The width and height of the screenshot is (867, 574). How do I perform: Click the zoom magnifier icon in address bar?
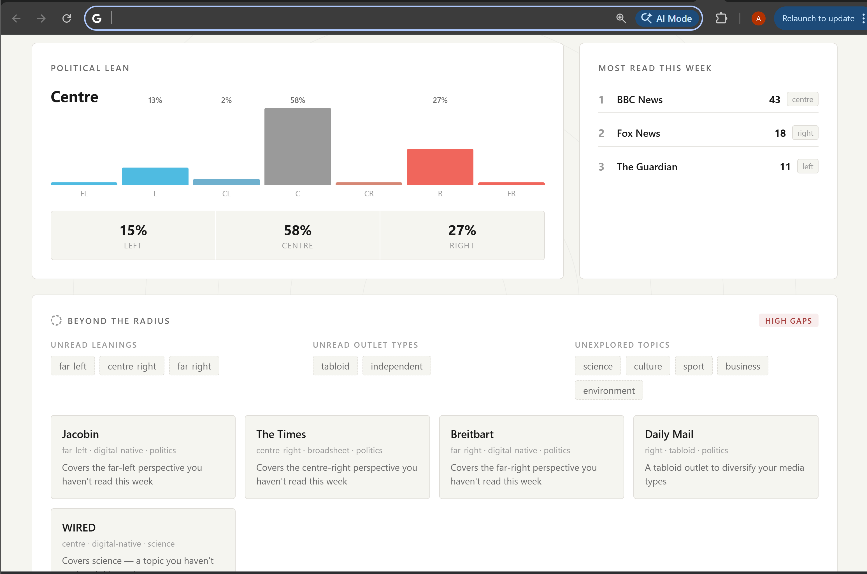pyautogui.click(x=621, y=18)
